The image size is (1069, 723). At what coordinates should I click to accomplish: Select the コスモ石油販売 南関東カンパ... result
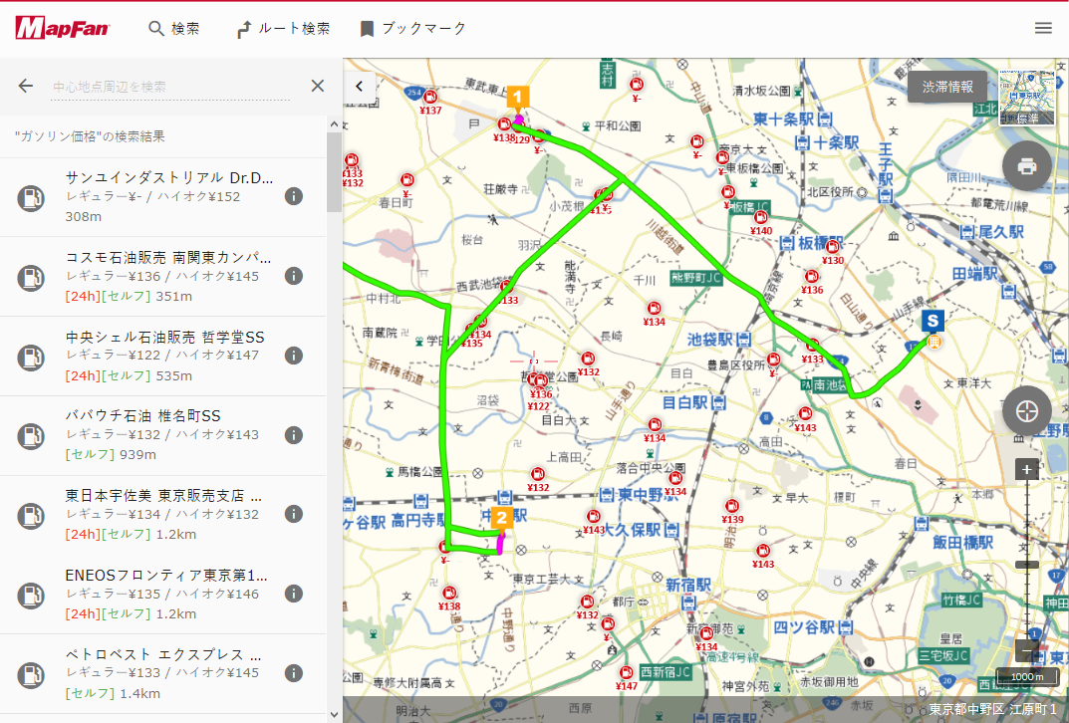pyautogui.click(x=163, y=277)
